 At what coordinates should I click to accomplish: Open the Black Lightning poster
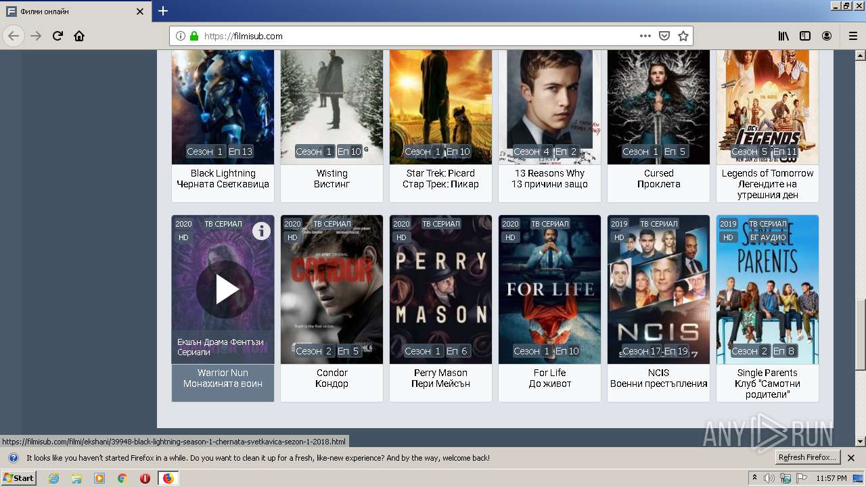tap(223, 107)
